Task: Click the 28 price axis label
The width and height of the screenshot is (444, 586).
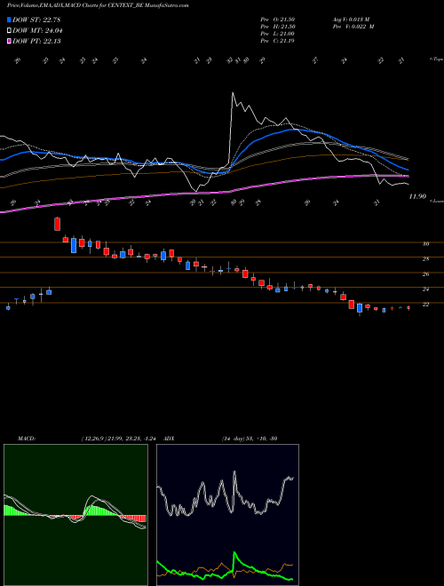Action: coord(425,259)
